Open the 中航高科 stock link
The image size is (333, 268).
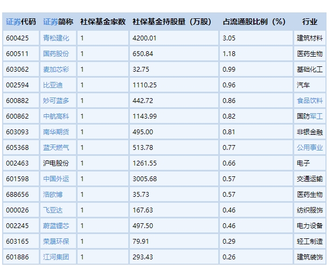pyautogui.click(x=56, y=116)
